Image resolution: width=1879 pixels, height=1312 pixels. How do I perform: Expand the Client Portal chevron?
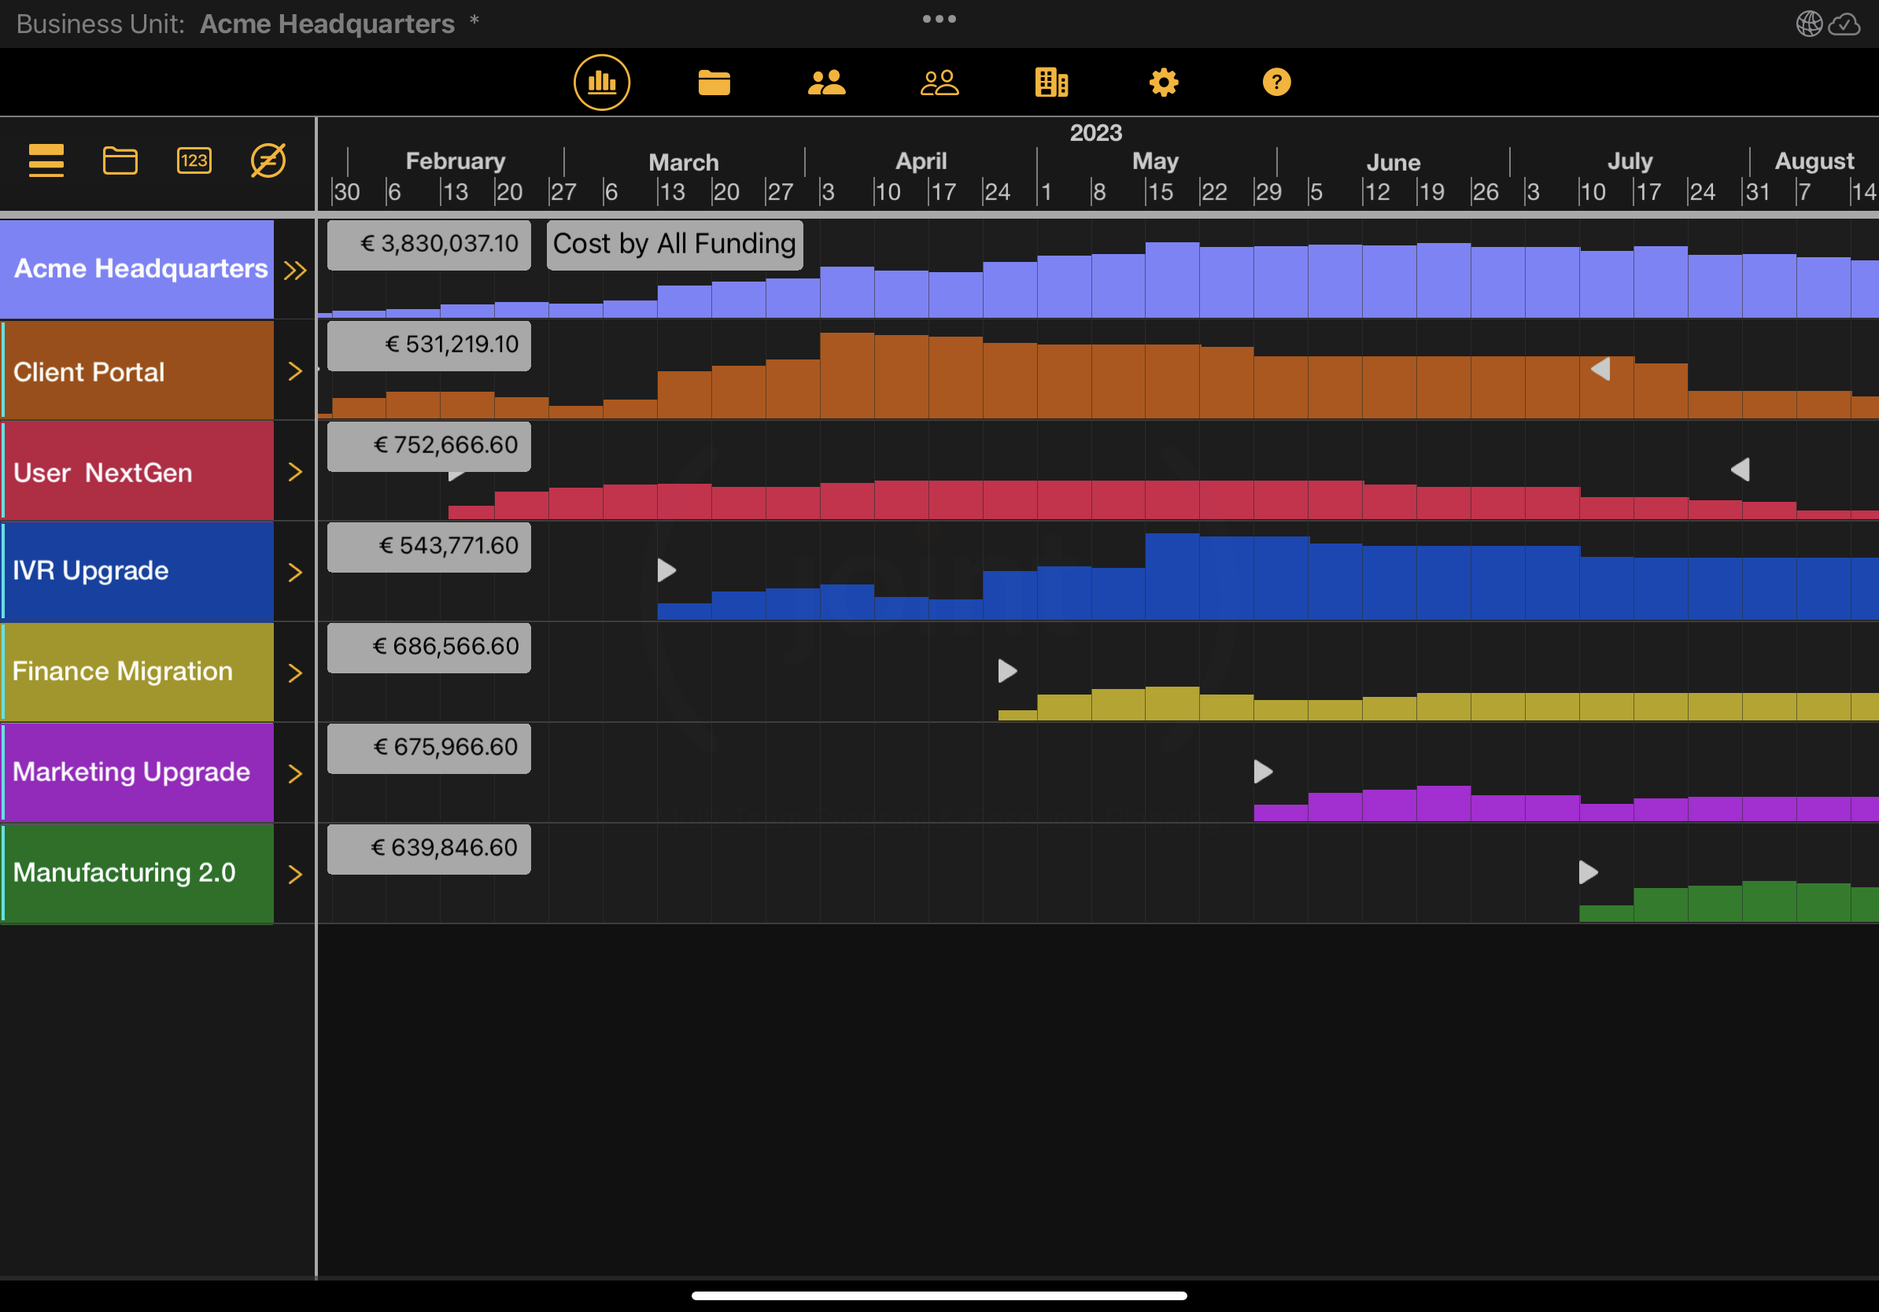(294, 371)
